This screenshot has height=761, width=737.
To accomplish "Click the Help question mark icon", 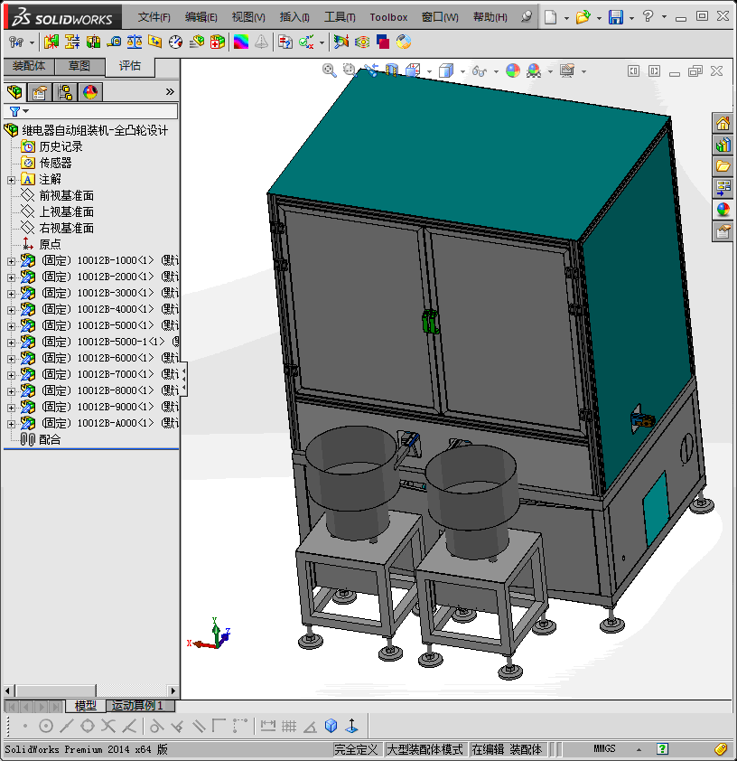I will (x=648, y=17).
